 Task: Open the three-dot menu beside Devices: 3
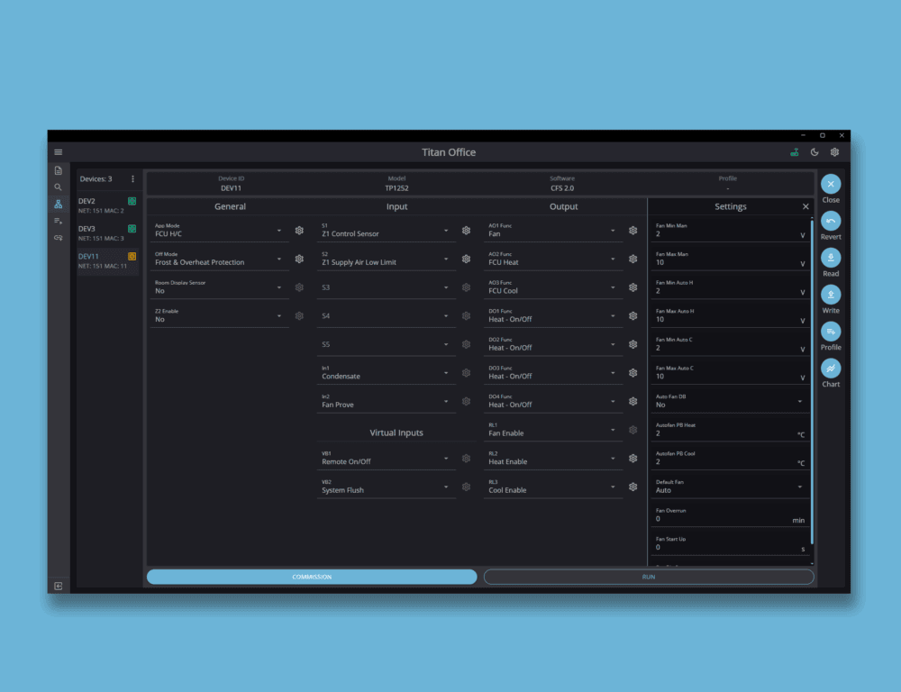click(132, 178)
